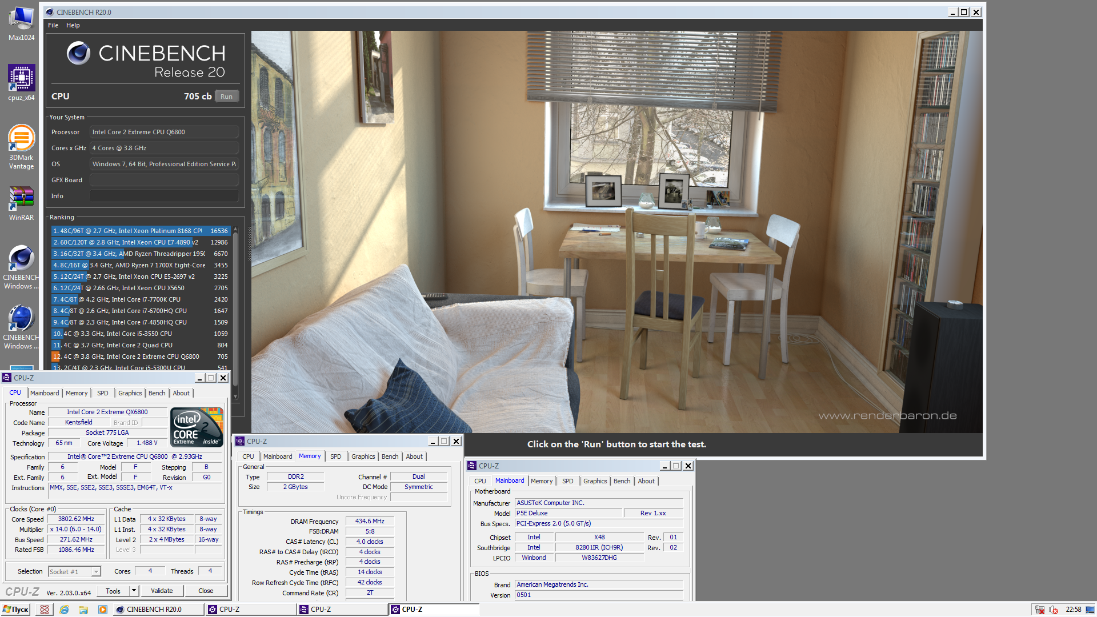Image resolution: width=1097 pixels, height=617 pixels.
Task: Click the Core Speed value 3802.62 MHz
Action: [76, 519]
